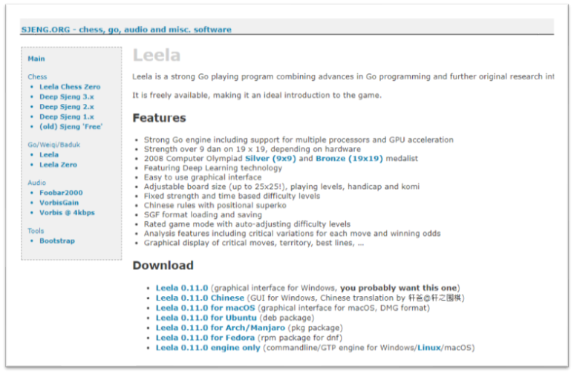Open VorbisGain audio link
574x374 pixels.
(x=59, y=203)
